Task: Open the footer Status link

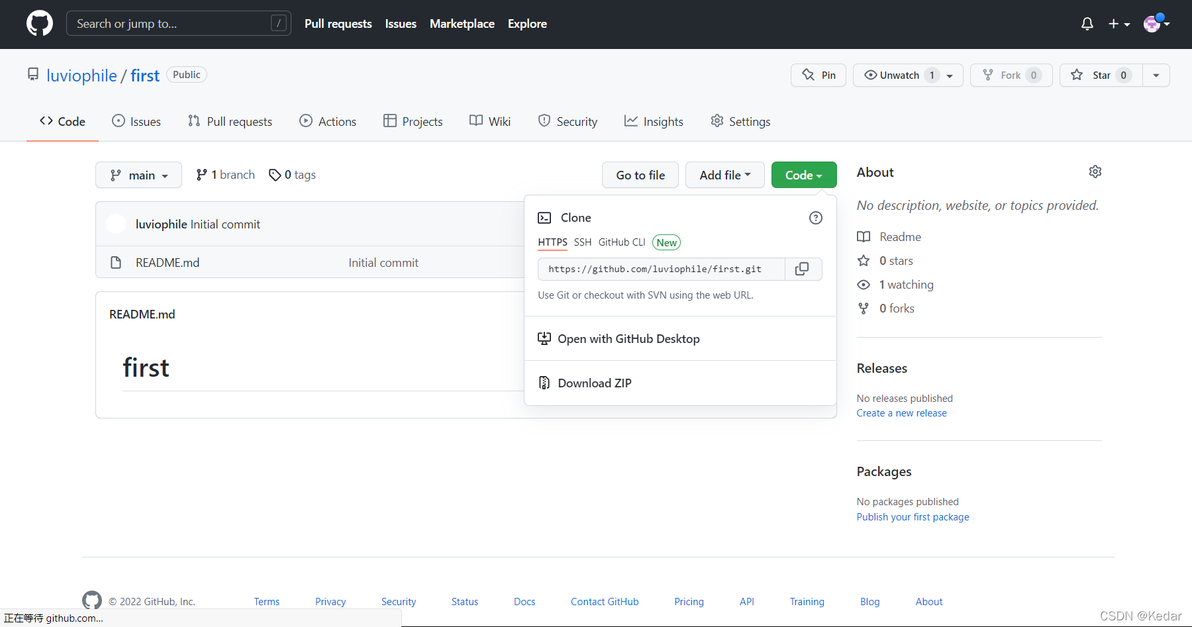Action: tap(465, 602)
